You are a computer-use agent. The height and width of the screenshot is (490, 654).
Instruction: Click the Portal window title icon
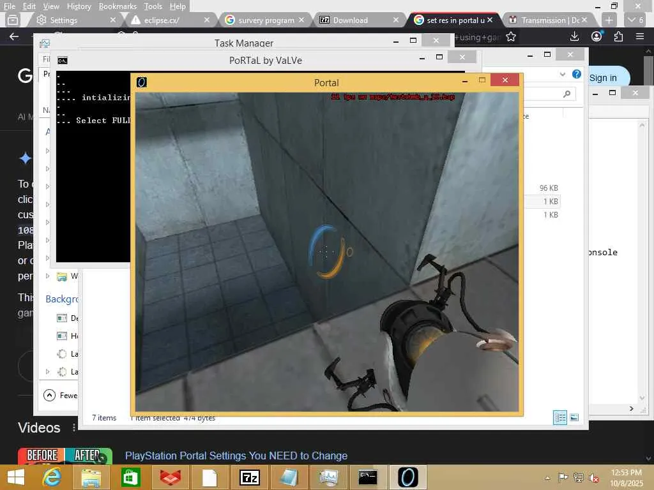[x=142, y=82]
